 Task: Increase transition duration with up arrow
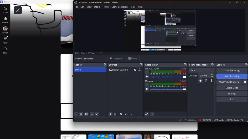pos(212,74)
